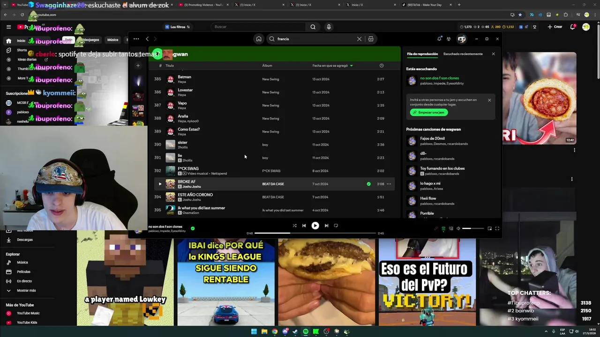Open the Spotify profile avatar menu
This screenshot has width=600, height=337.
pyautogui.click(x=462, y=39)
